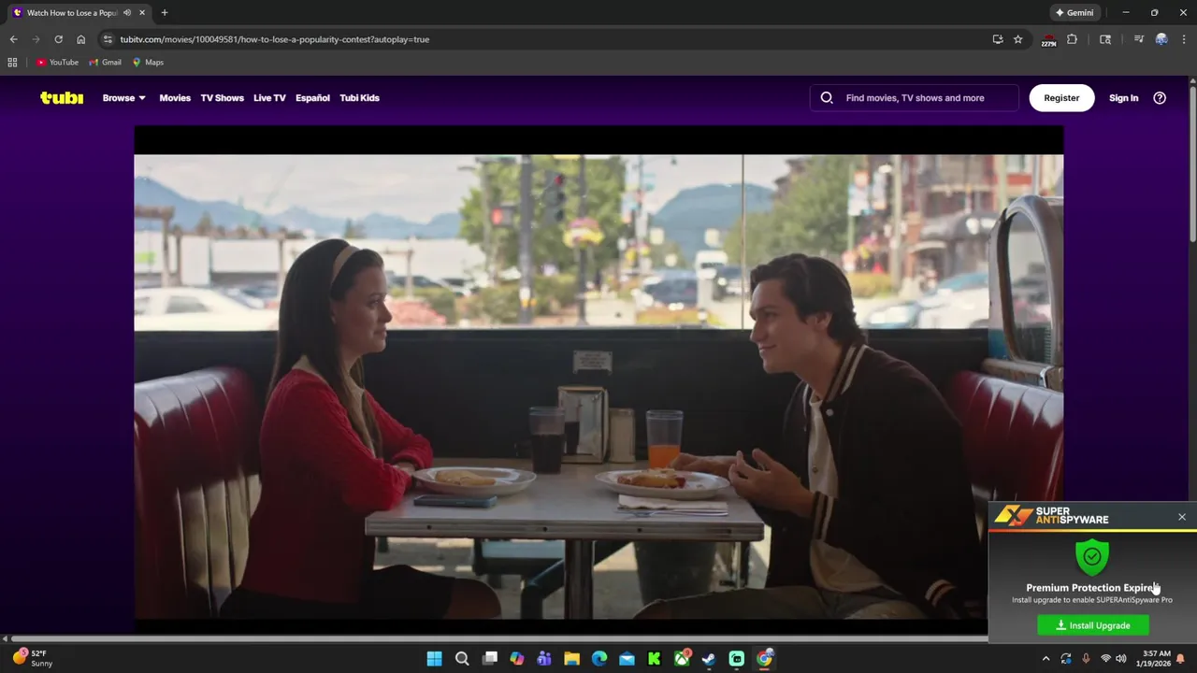Click the Google Lens search icon in toolbar
The image size is (1197, 673).
(x=1105, y=39)
